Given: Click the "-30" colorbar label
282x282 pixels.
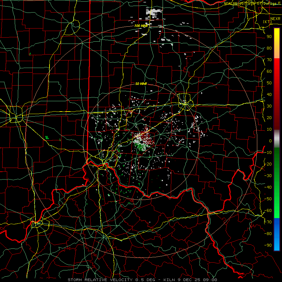Looking at the screenshot, I should point(268,176).
